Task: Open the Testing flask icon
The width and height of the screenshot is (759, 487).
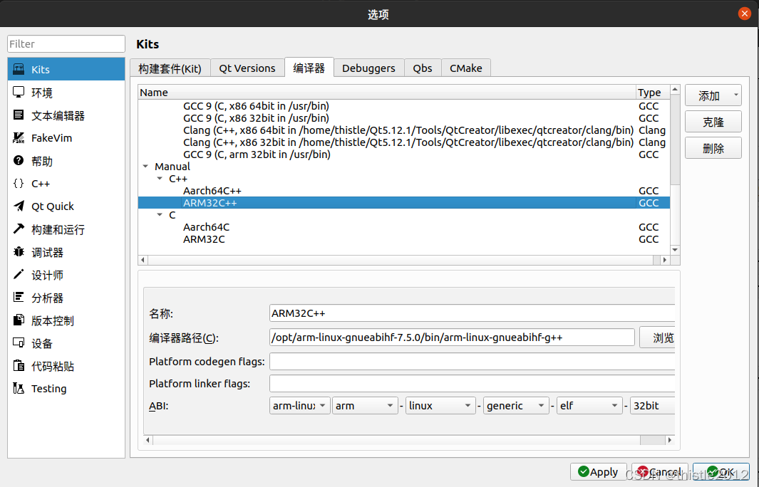Action: coord(19,388)
